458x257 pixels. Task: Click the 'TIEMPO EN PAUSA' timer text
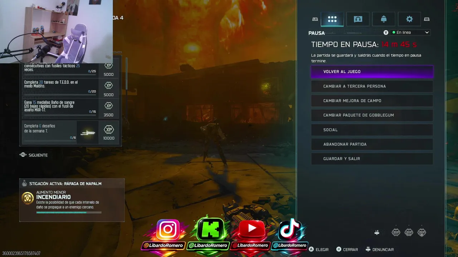pyautogui.click(x=364, y=45)
